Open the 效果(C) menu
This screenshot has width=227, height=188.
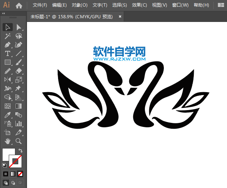[x=139, y=5]
